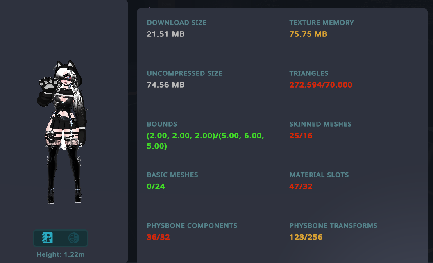433x263 pixels.
Task: Click the Triangles heading
Action: point(308,74)
